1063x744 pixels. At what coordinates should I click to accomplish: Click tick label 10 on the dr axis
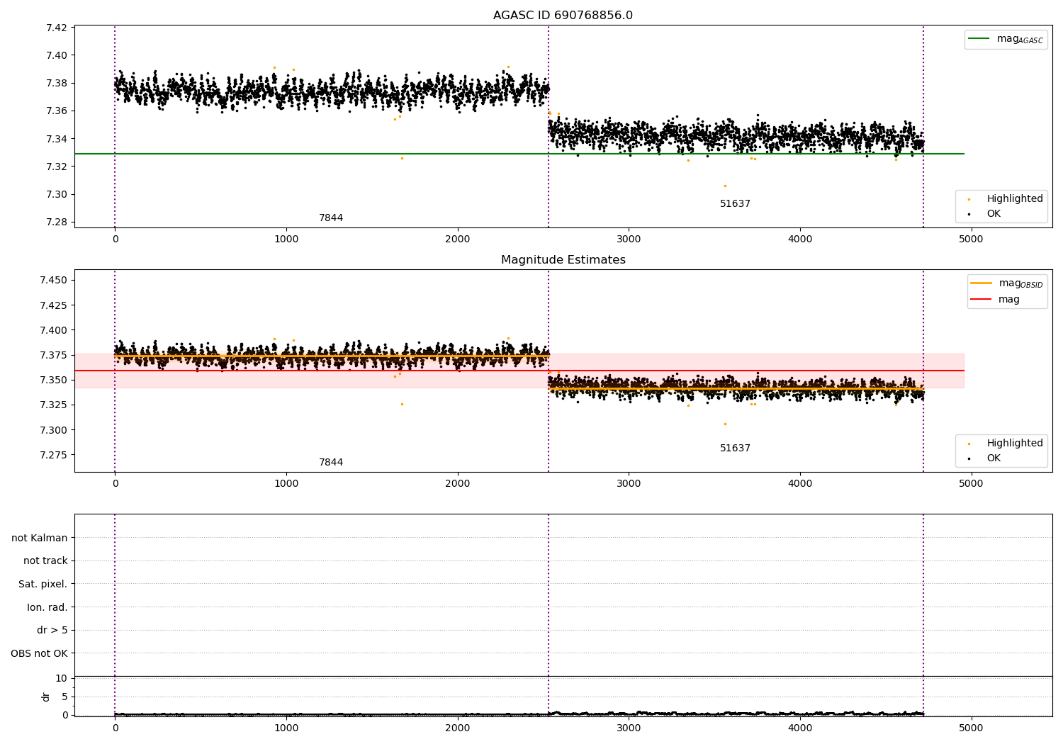tap(61, 679)
